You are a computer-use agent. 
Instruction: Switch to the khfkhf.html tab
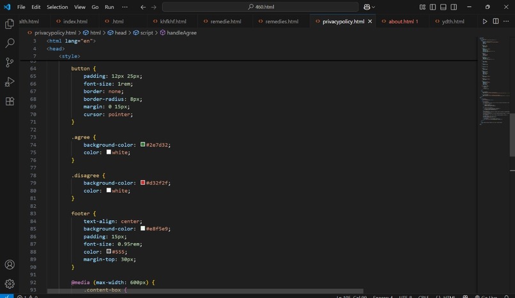(173, 21)
